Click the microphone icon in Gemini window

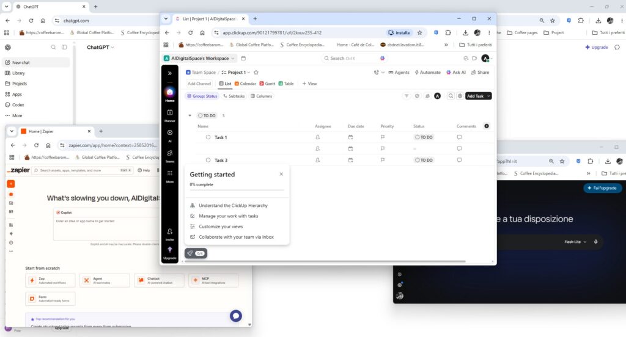(x=595, y=242)
